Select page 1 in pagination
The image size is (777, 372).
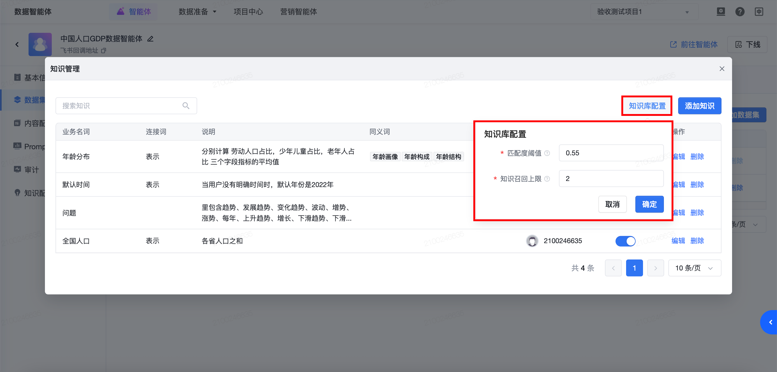(x=634, y=268)
